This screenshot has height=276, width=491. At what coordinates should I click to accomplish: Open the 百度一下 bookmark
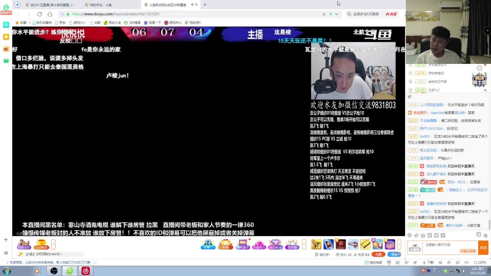152,23
